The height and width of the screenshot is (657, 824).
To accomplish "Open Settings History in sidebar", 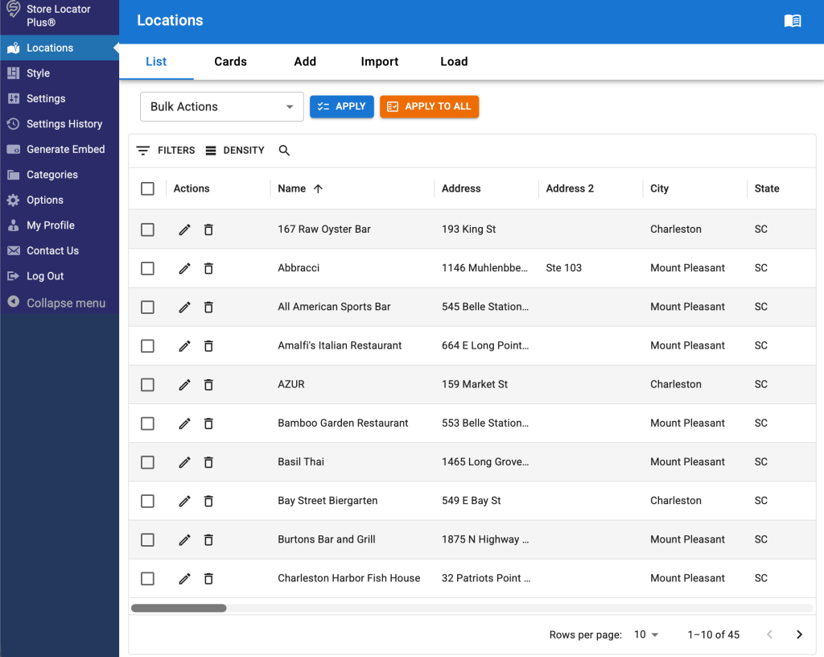I will coord(60,124).
